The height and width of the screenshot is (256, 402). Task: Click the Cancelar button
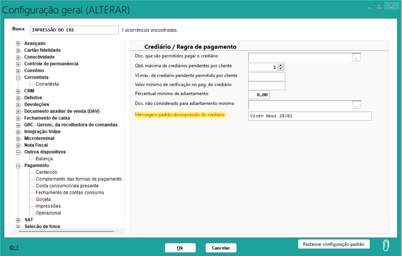[221, 248]
